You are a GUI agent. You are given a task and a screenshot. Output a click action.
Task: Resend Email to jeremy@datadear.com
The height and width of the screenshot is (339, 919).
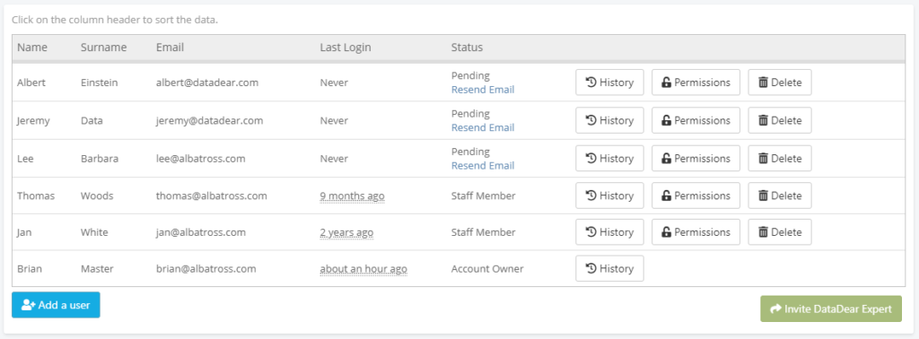482,127
